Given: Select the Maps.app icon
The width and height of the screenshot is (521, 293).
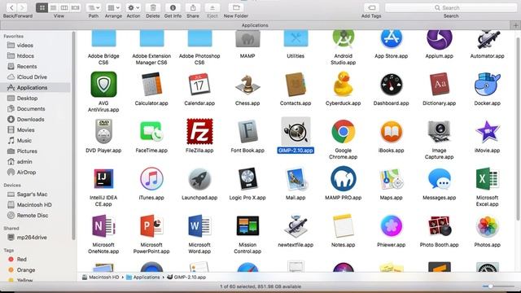Looking at the screenshot, I should (391, 179).
